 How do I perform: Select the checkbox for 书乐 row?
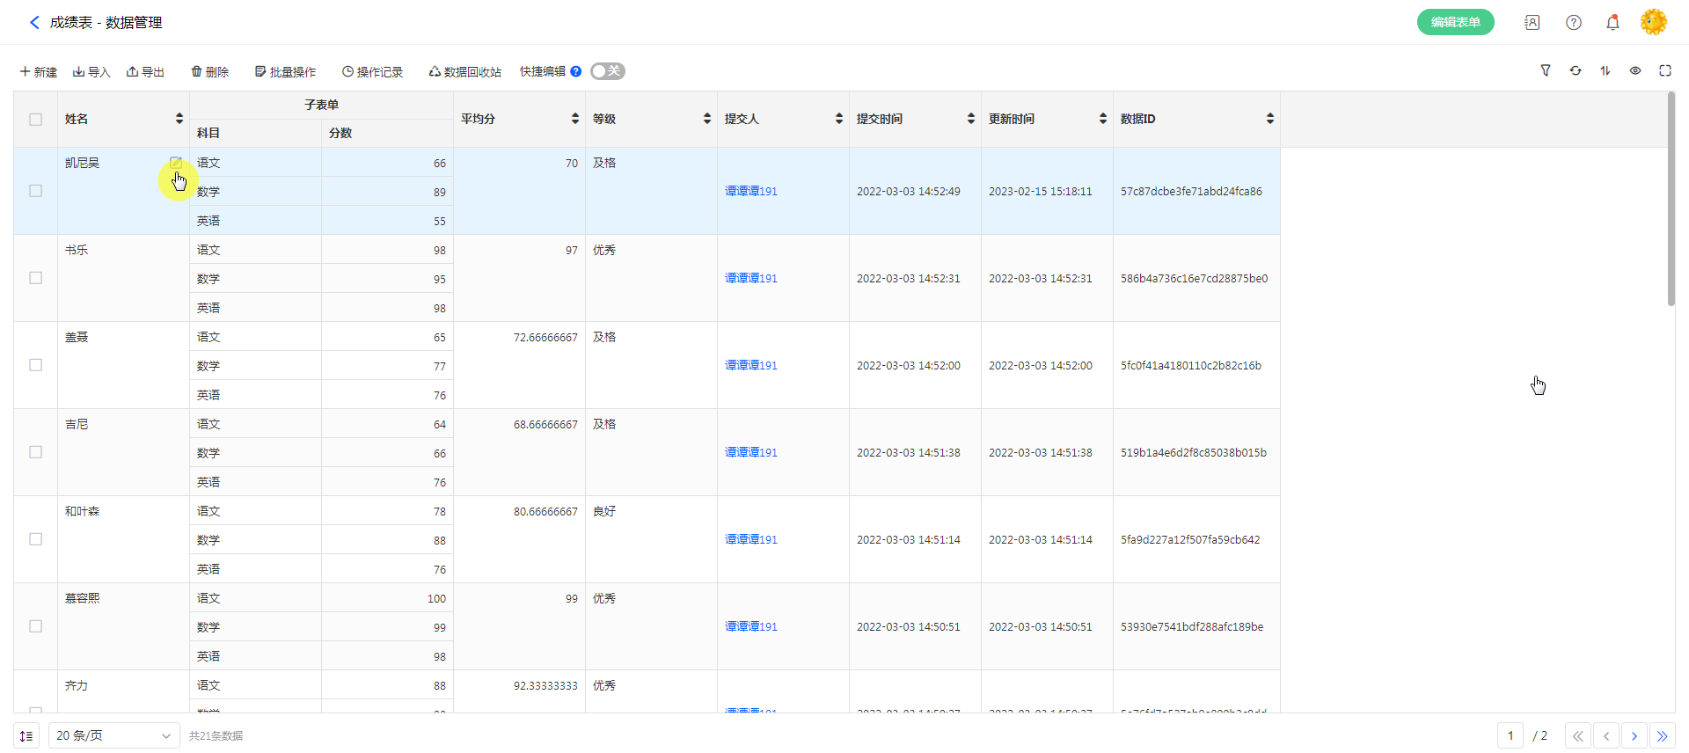(36, 278)
